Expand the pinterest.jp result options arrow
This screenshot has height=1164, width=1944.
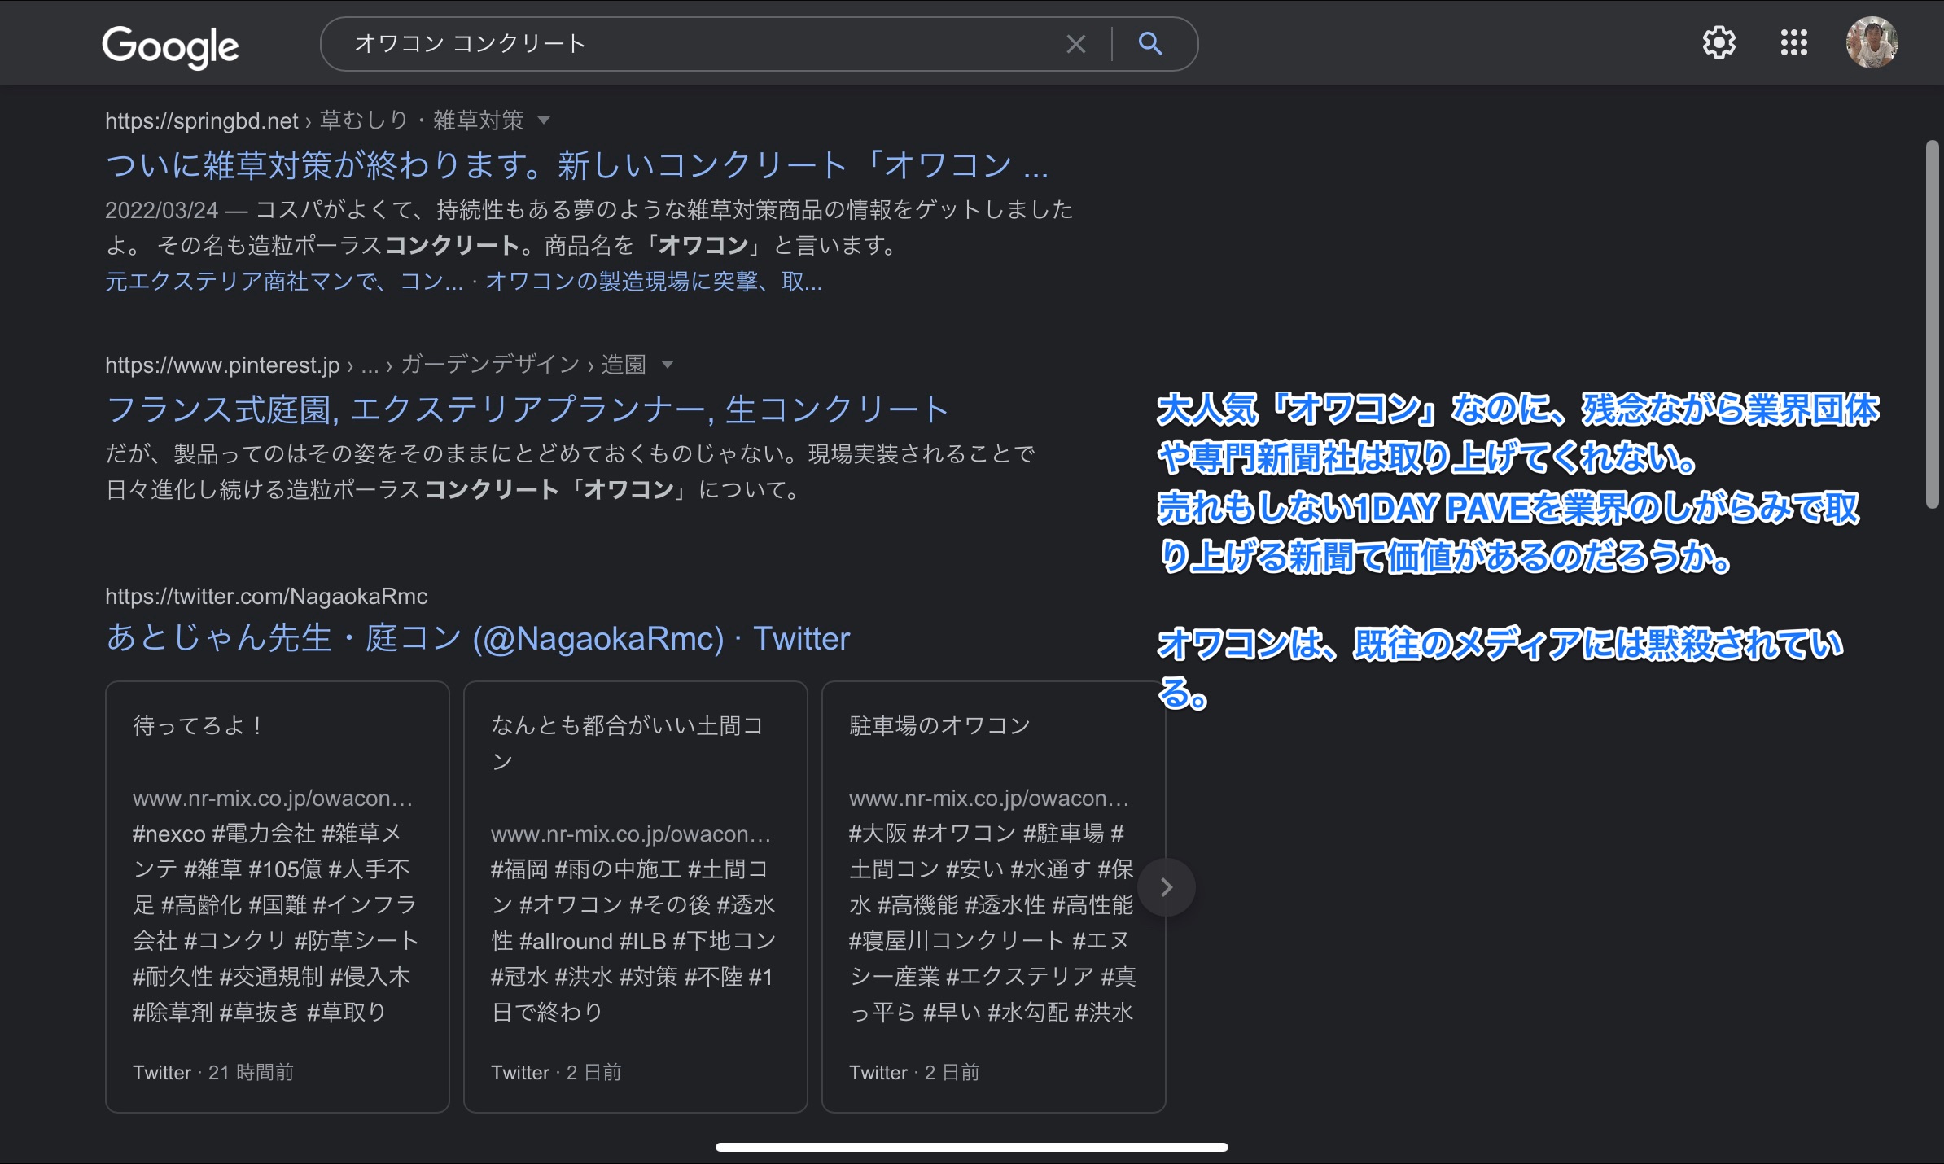pos(668,365)
